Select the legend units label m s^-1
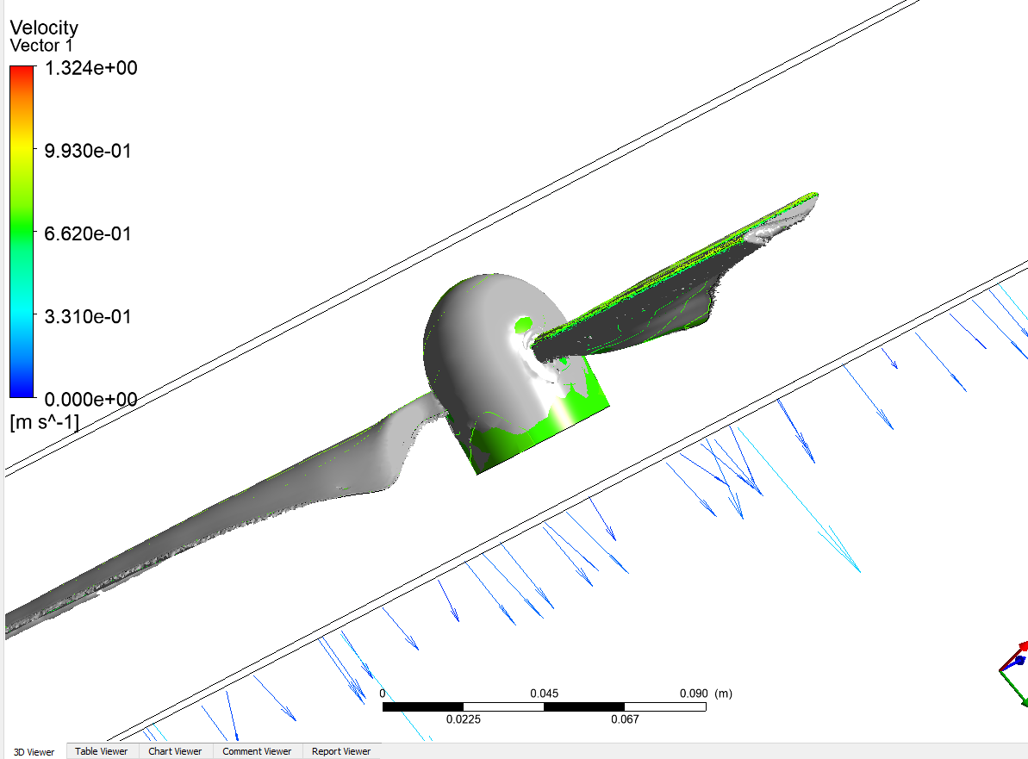1028x759 pixels. [x=44, y=422]
